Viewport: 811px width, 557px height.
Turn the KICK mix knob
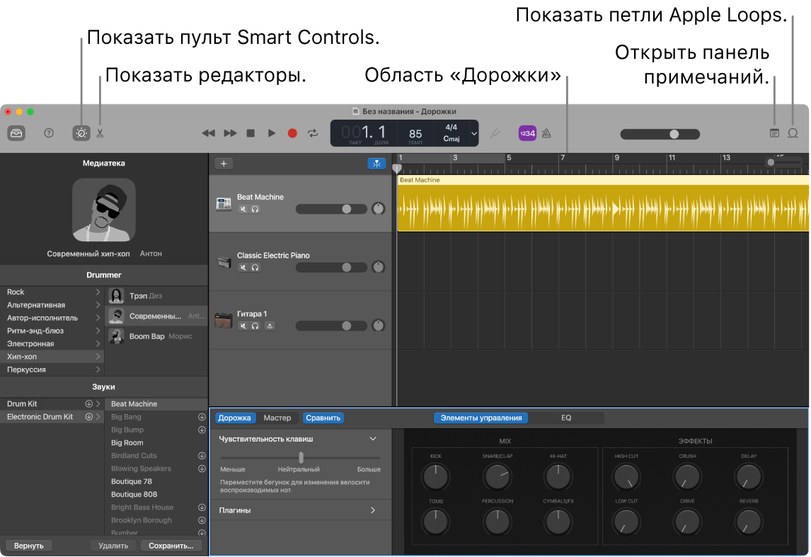[x=435, y=477]
